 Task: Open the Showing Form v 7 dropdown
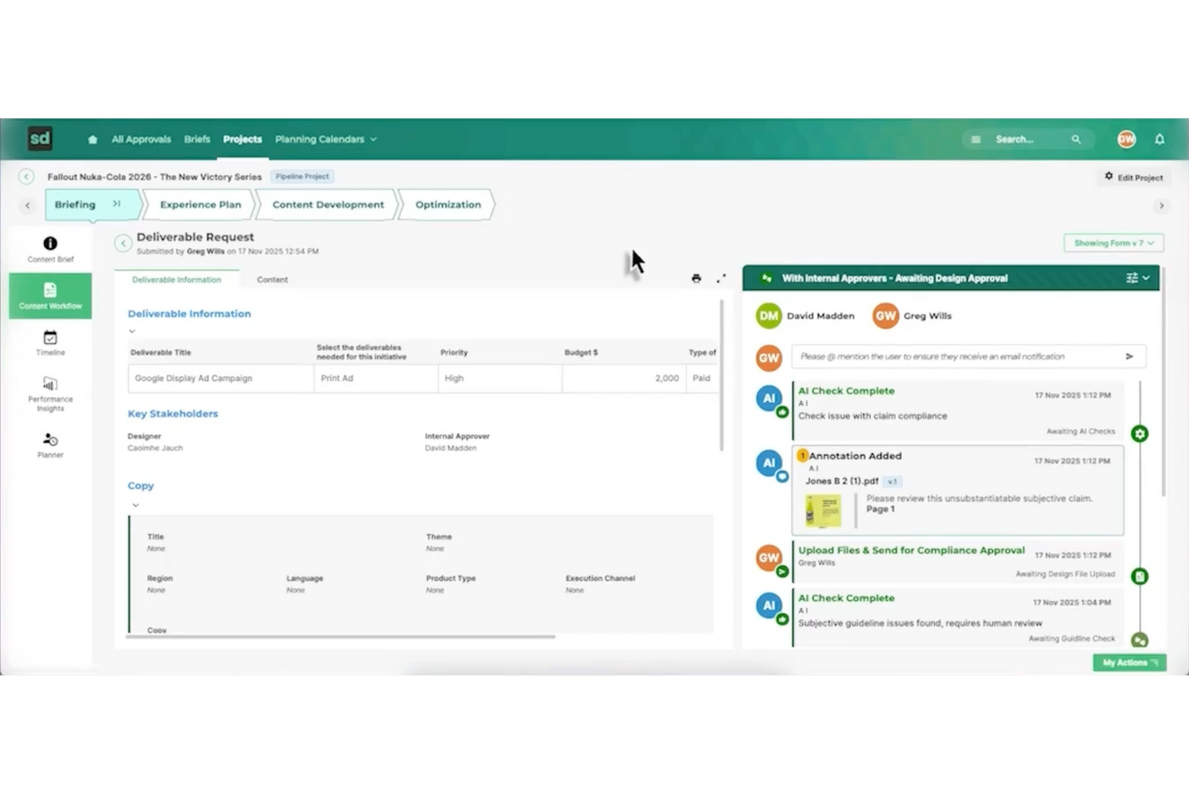coord(1113,242)
